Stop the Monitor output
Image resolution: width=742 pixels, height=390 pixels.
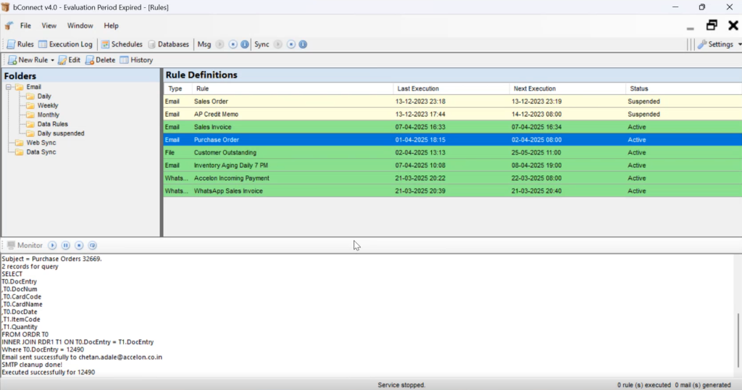(x=79, y=245)
